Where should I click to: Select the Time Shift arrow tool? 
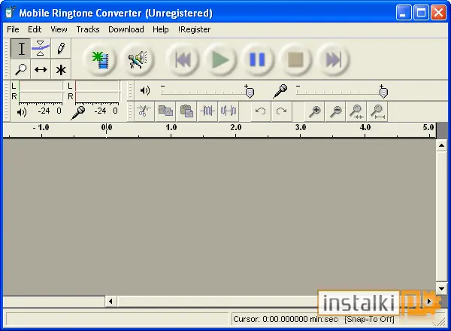pyautogui.click(x=41, y=69)
